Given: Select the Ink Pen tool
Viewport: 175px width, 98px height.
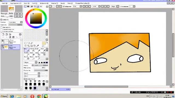Looking at the screenshot, I should [37, 58].
